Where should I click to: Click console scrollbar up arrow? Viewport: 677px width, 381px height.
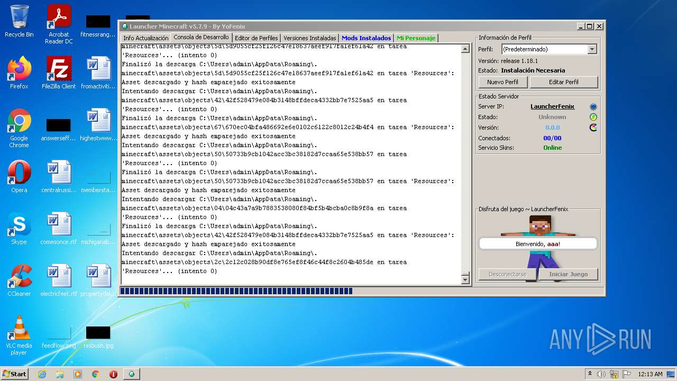(x=465, y=49)
